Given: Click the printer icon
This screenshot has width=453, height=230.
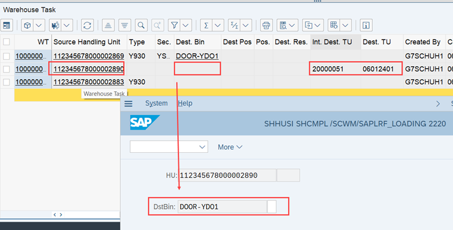Looking at the screenshot, I should tap(267, 26).
